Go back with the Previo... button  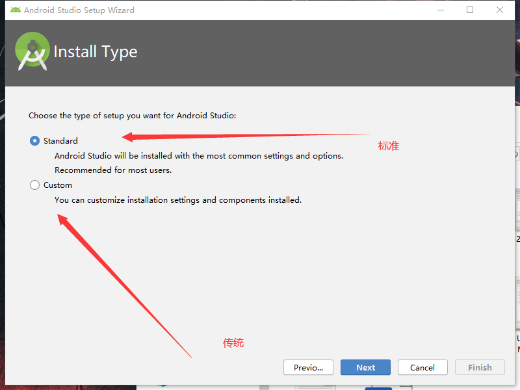pos(308,367)
